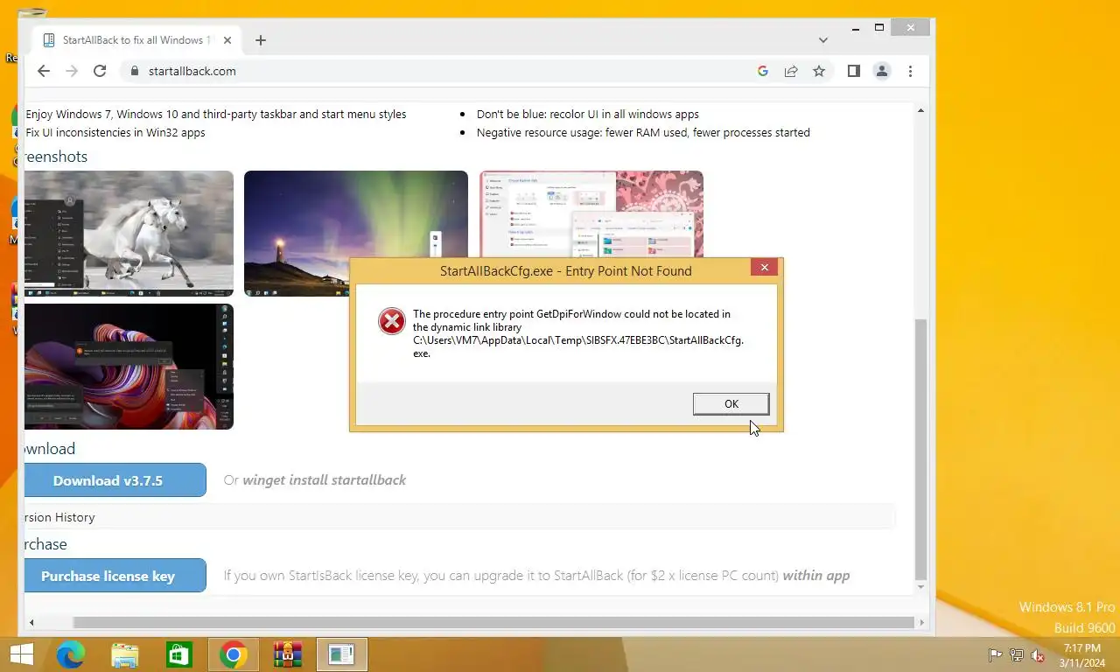Open Action Center flag in the tray
Image resolution: width=1120 pixels, height=672 pixels.
pyautogui.click(x=995, y=655)
